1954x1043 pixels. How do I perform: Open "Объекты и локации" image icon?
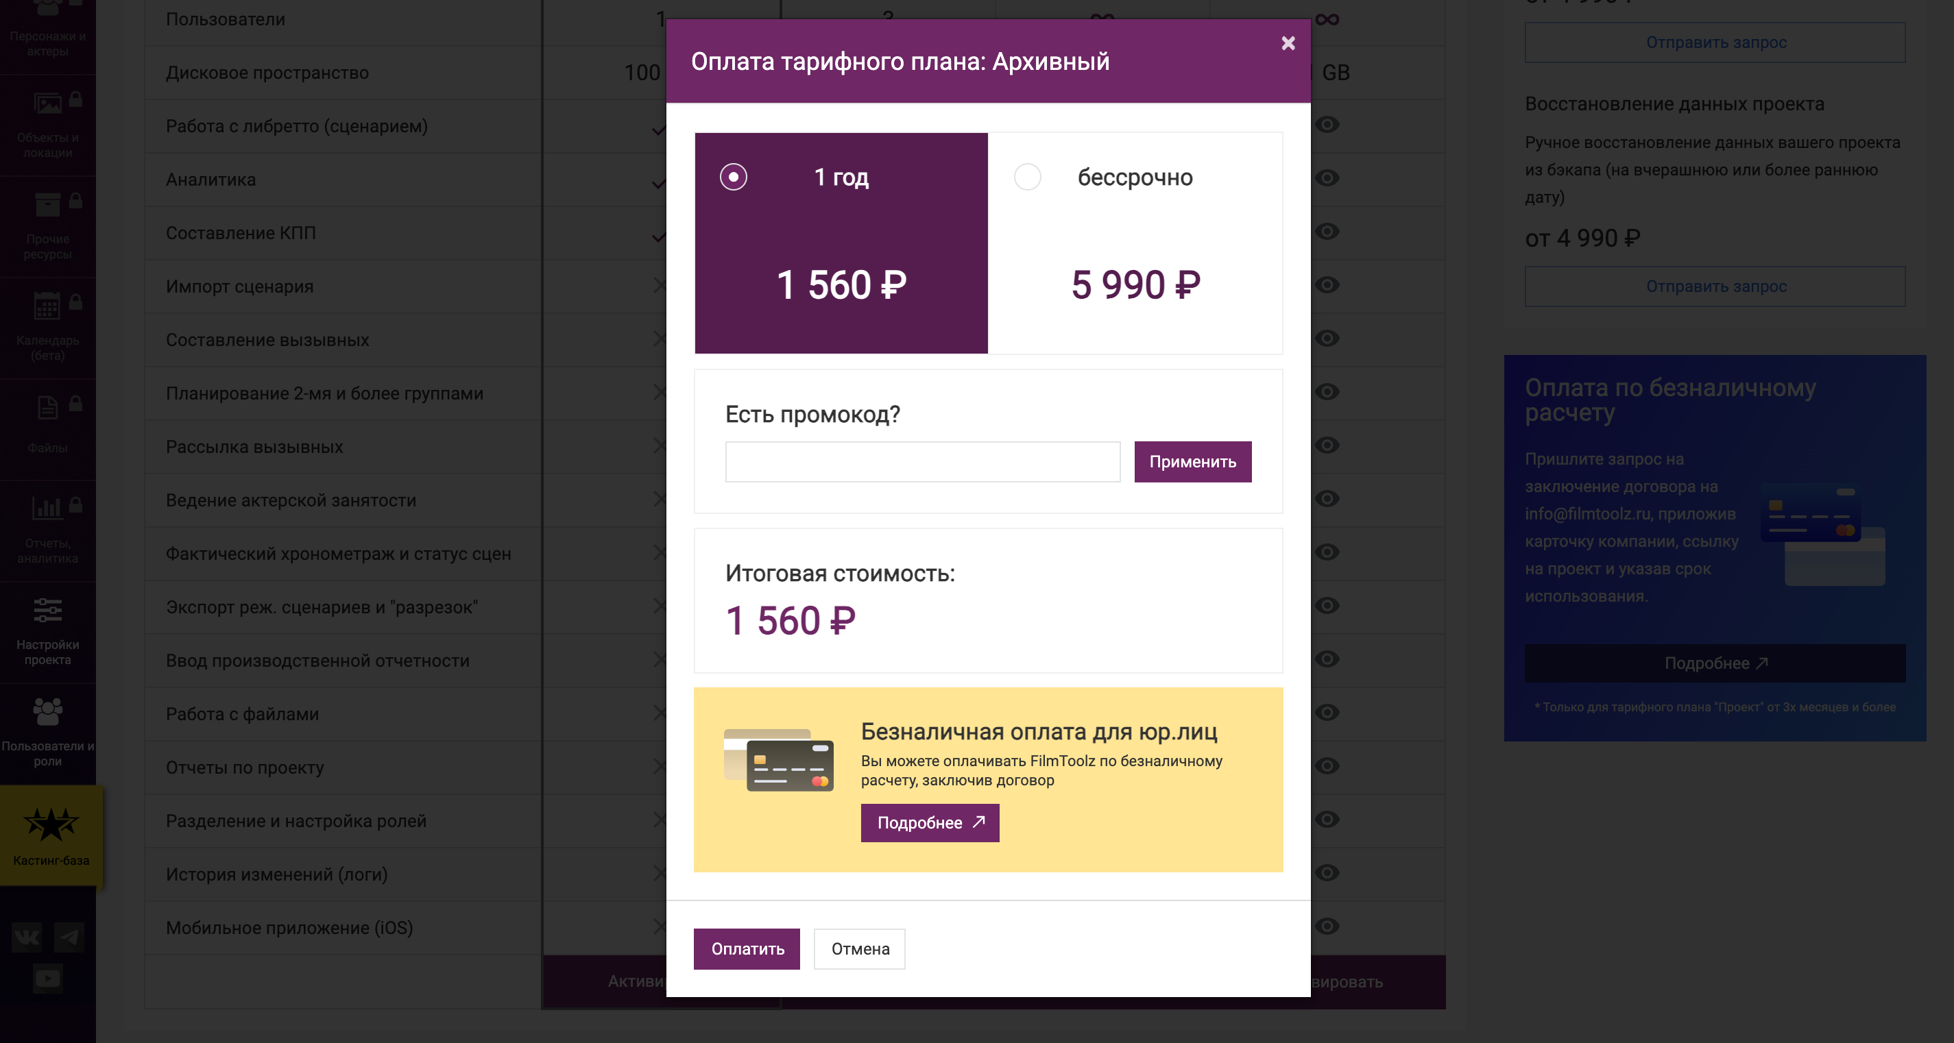pyautogui.click(x=47, y=103)
